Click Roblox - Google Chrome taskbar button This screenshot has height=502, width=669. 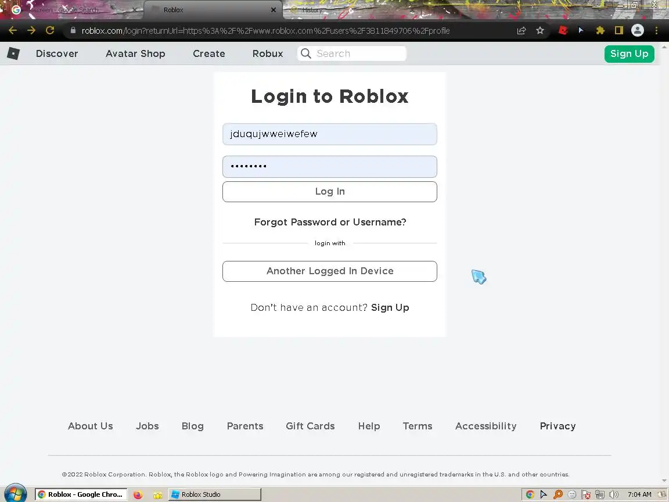point(81,494)
